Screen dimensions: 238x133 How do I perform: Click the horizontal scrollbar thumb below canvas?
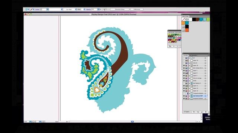(132, 122)
